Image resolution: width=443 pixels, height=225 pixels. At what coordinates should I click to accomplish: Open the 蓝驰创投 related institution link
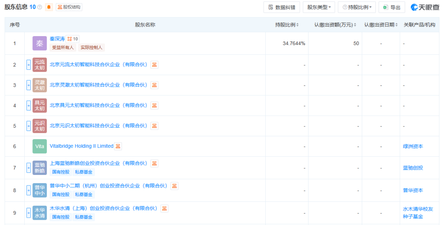[x=413, y=168]
